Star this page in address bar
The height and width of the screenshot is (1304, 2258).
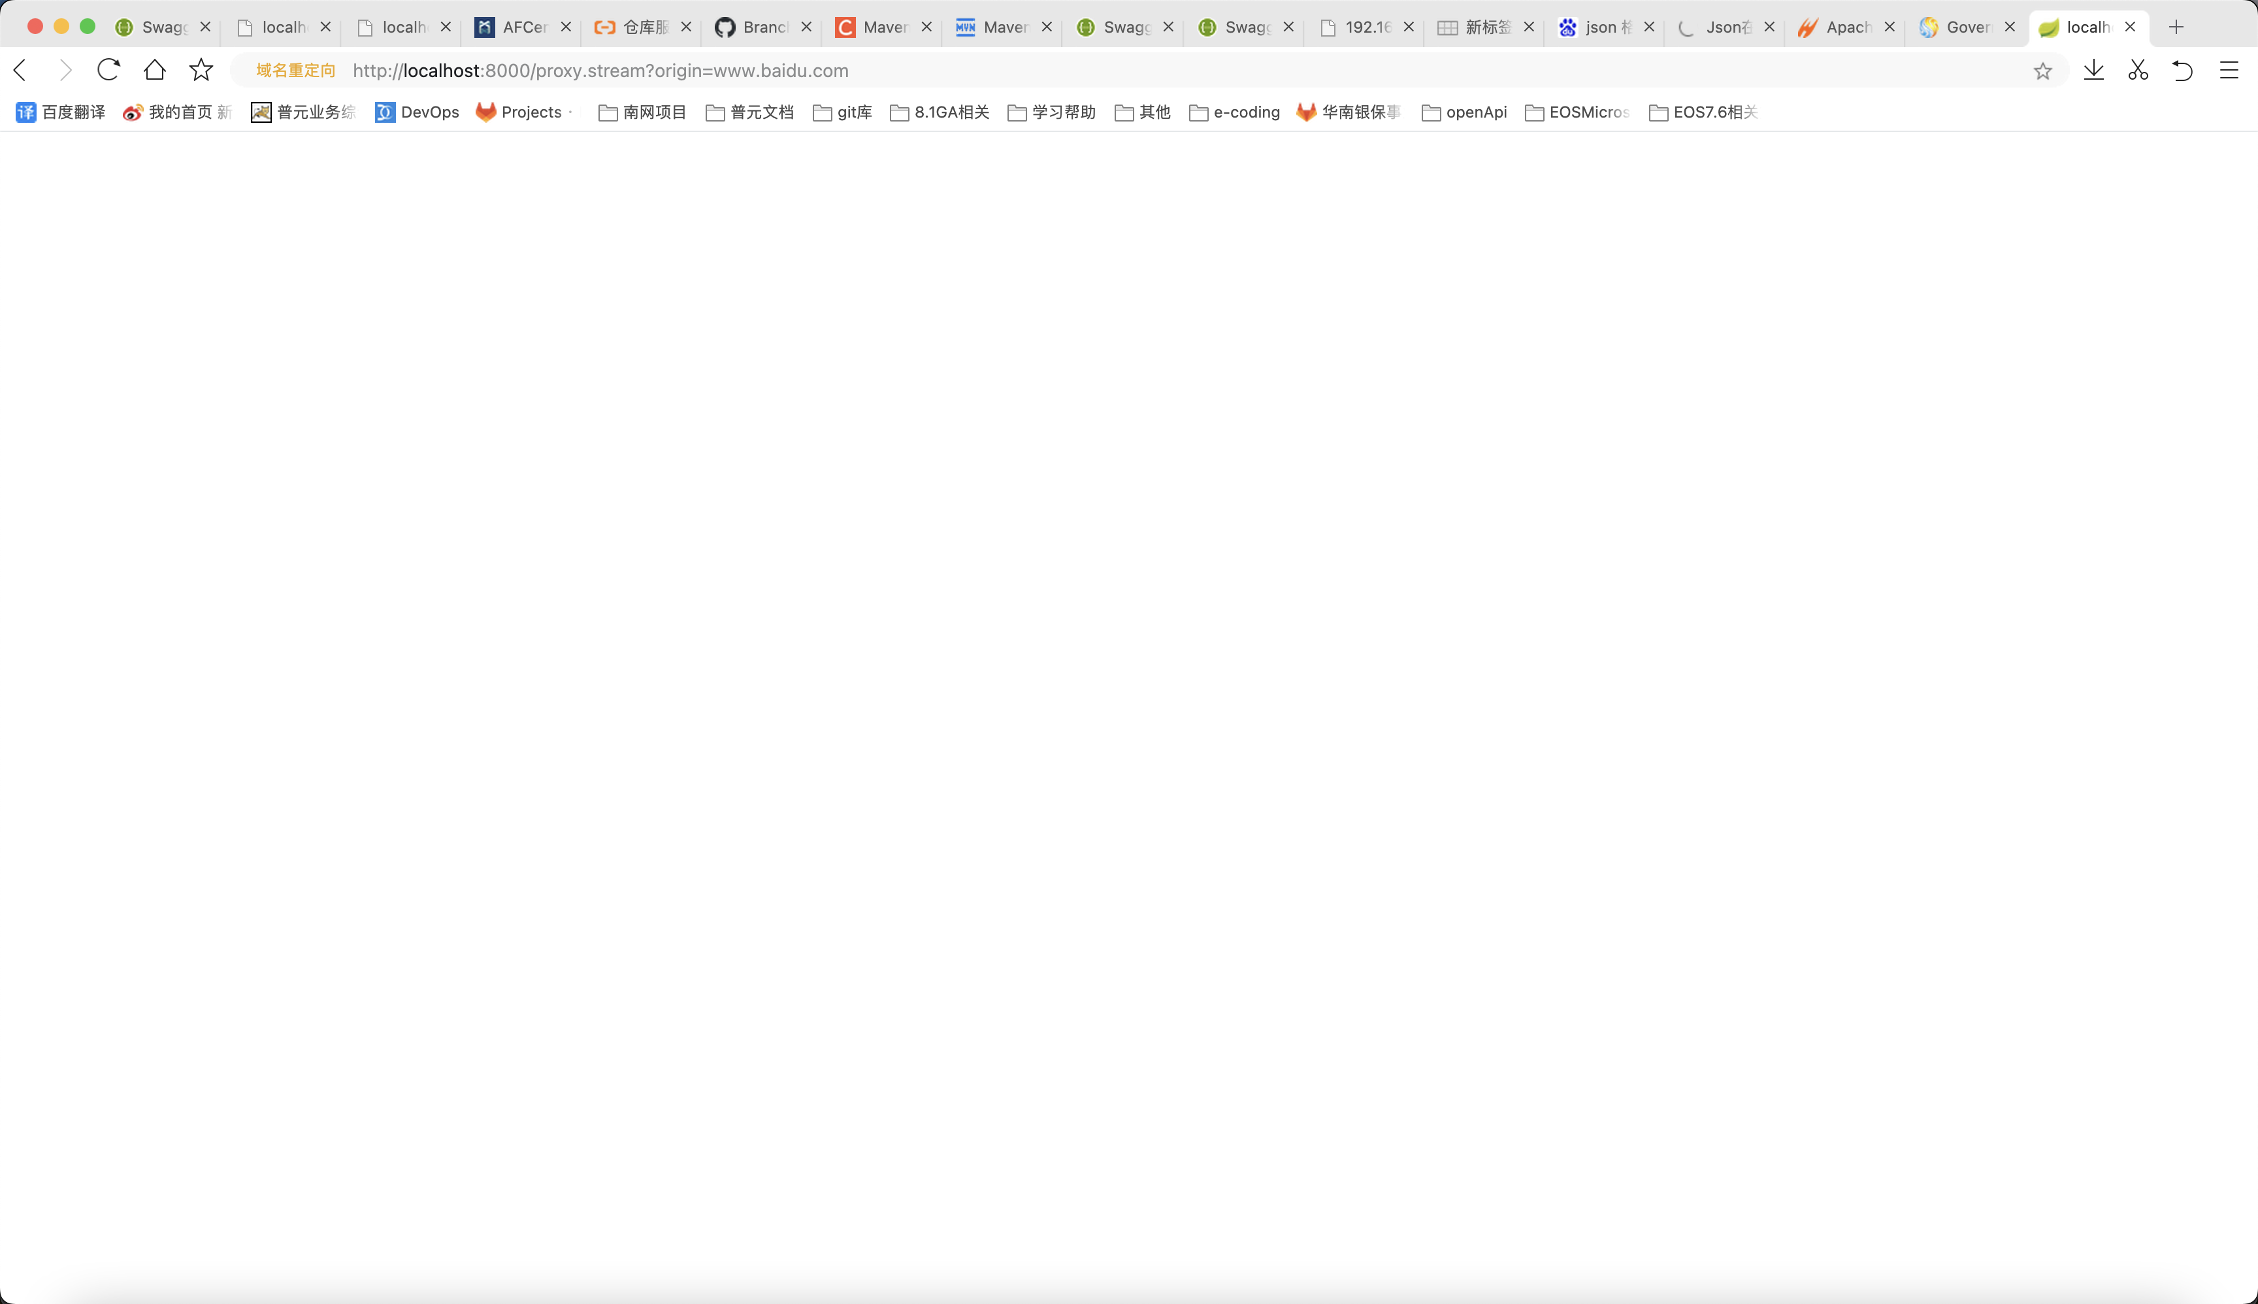[2042, 71]
